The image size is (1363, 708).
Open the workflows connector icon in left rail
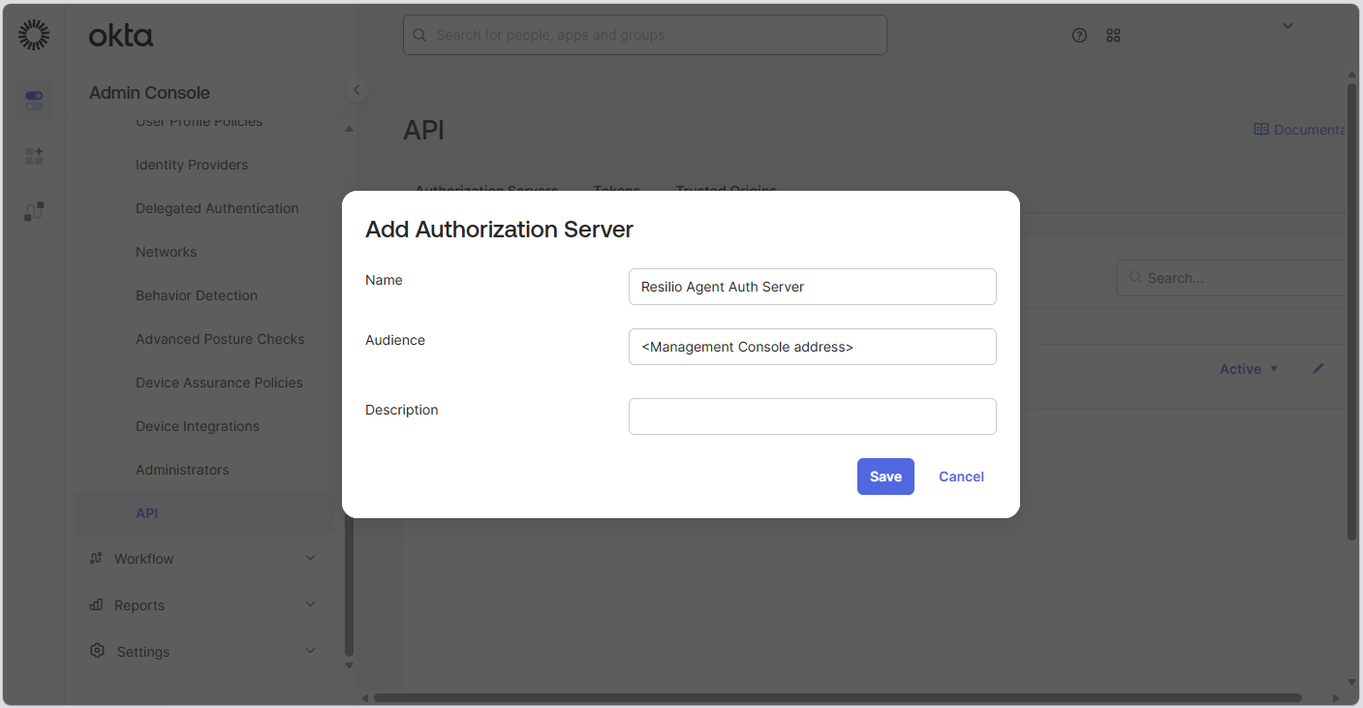(34, 211)
